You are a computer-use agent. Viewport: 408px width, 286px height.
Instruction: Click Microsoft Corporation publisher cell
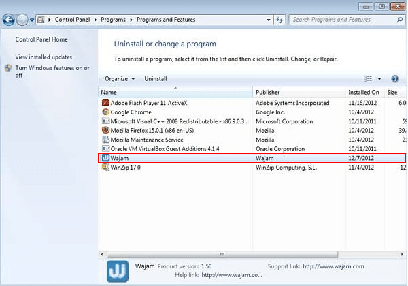pyautogui.click(x=284, y=121)
